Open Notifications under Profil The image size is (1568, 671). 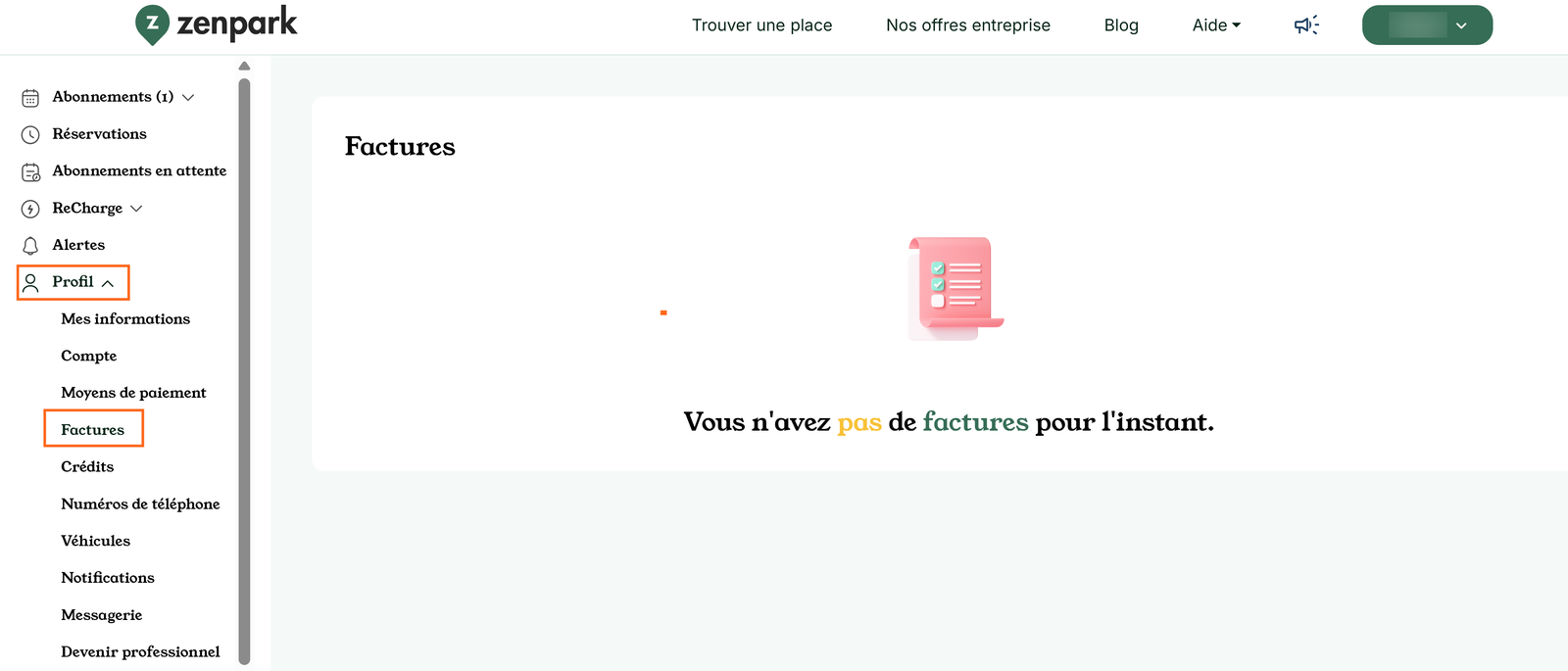(x=108, y=578)
